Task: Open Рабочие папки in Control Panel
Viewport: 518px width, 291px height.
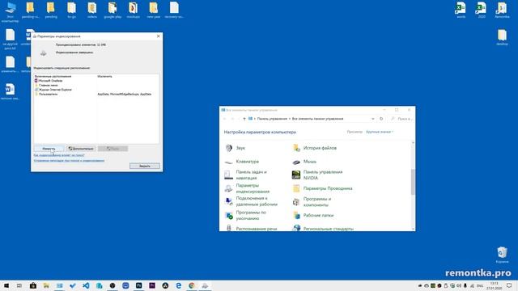Action: click(313, 216)
